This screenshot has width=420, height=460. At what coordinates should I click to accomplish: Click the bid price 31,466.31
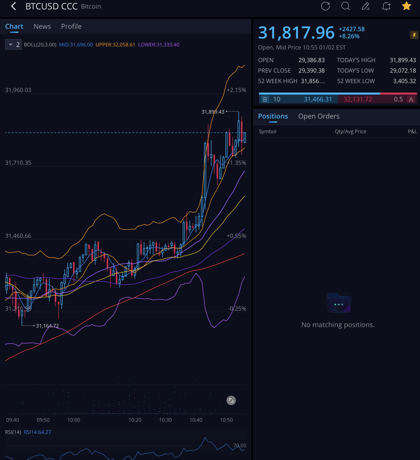(318, 99)
